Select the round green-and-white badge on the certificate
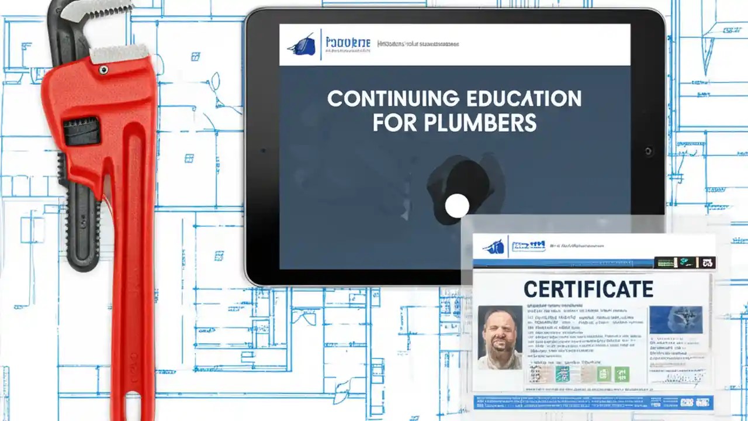 tap(562, 372)
